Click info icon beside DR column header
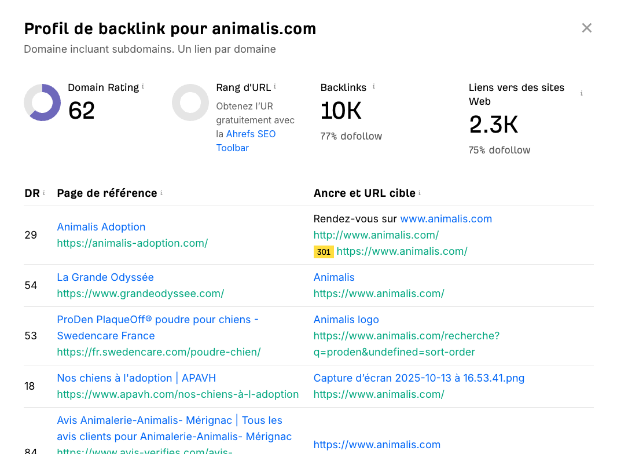Screen dimensions: 617x454 click(44, 193)
